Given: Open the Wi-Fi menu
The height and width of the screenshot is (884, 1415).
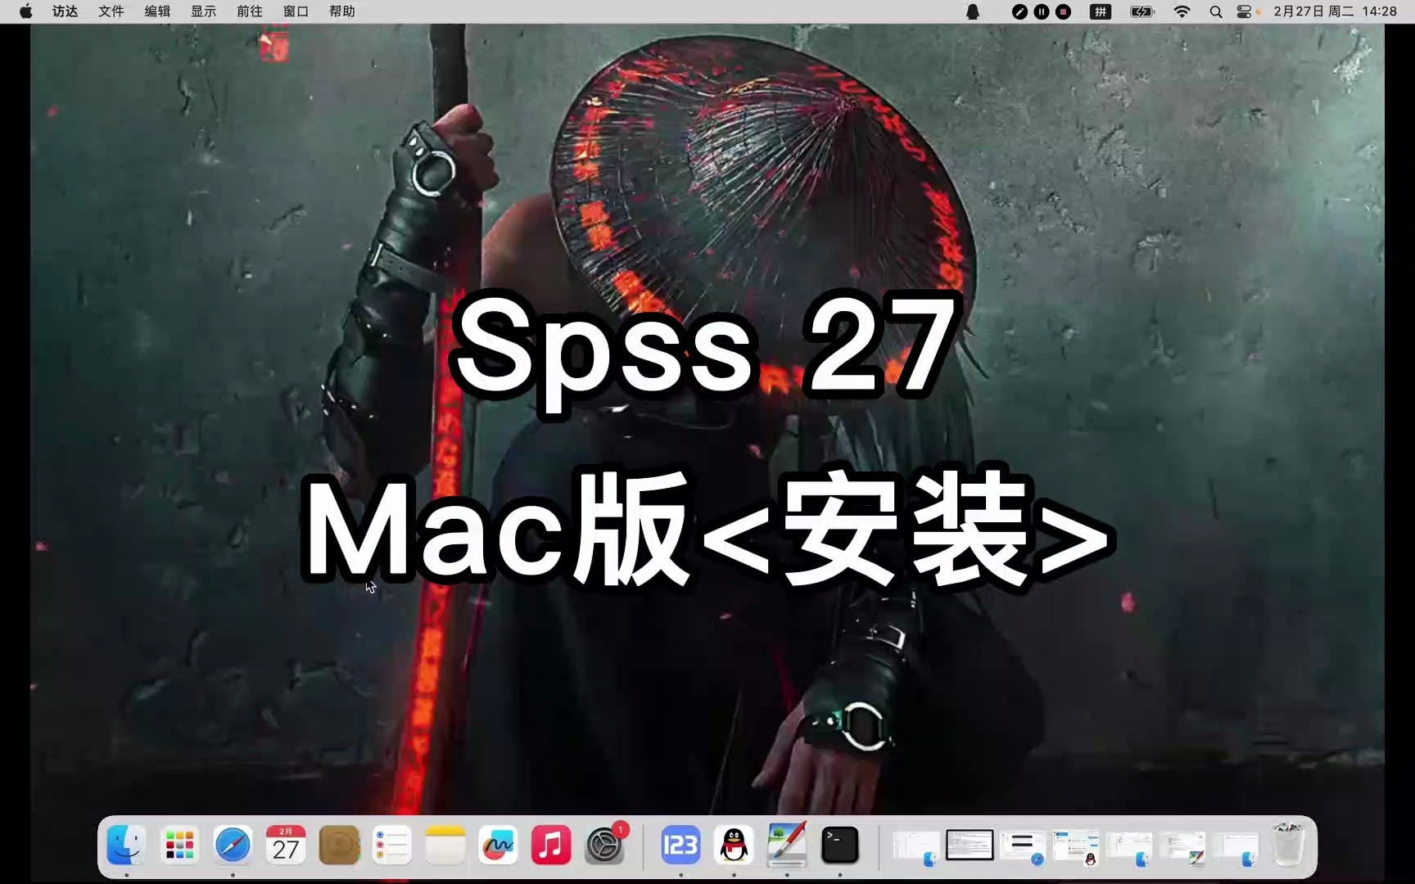Looking at the screenshot, I should (1182, 11).
